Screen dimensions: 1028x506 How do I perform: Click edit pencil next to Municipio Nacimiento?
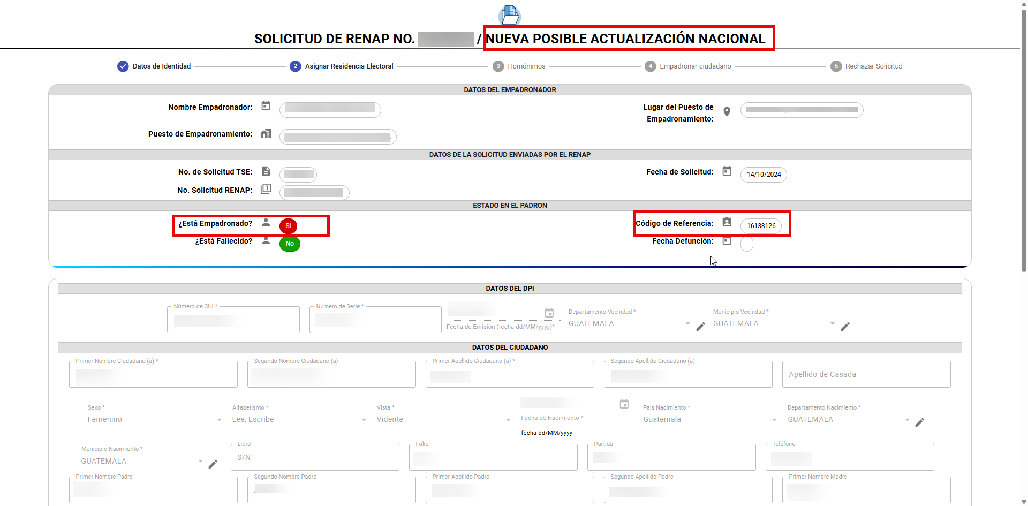click(x=213, y=464)
